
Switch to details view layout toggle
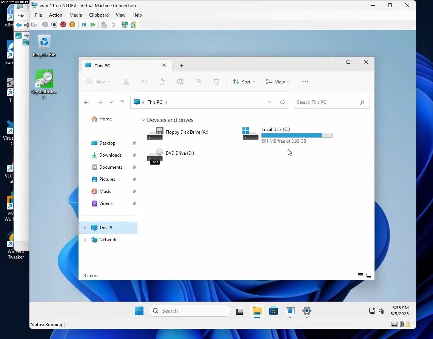(x=361, y=276)
